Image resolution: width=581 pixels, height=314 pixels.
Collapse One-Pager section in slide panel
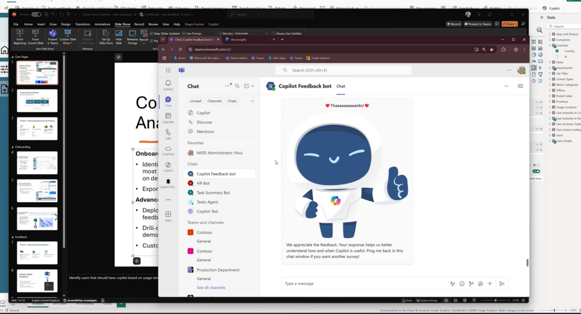tap(13, 57)
